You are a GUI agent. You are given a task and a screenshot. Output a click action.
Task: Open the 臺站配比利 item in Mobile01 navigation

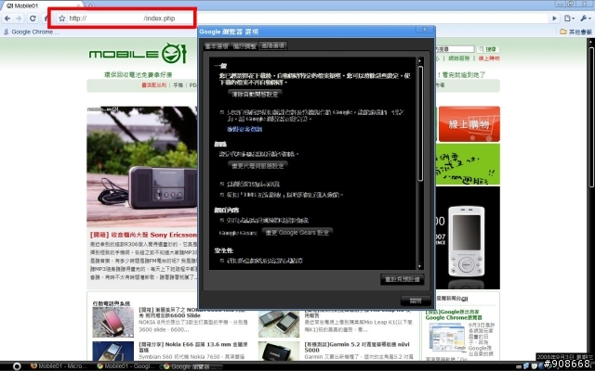153,85
